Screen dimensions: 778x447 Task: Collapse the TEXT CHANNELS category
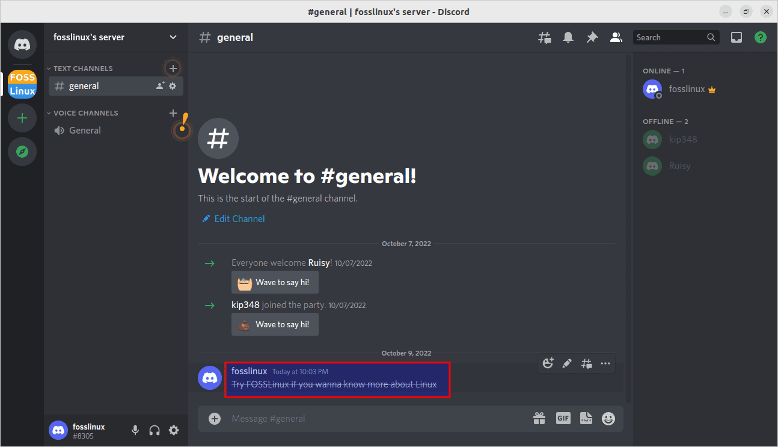click(x=83, y=69)
